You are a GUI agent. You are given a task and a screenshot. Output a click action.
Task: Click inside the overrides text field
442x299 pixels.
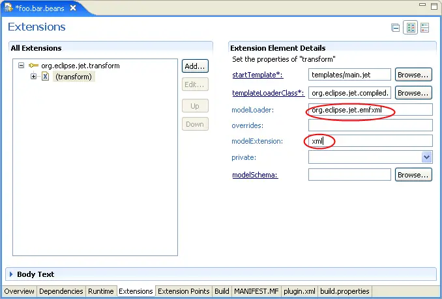pyautogui.click(x=370, y=125)
